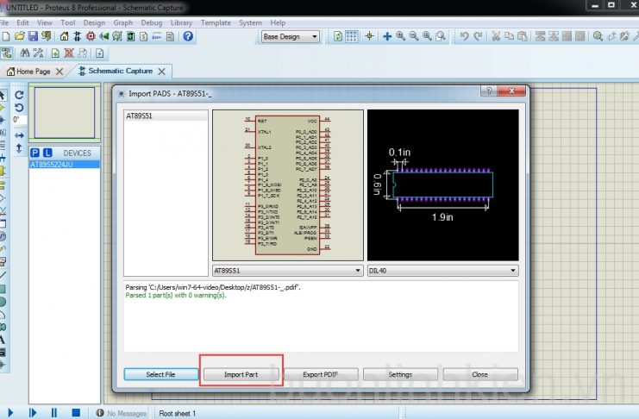
Task: Open the Bill of Materials icon
Action: [143, 36]
